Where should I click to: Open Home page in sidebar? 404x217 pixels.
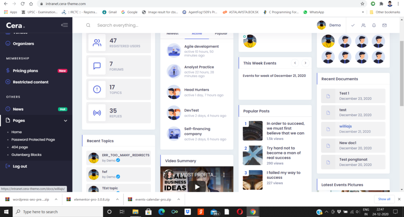tap(17, 132)
